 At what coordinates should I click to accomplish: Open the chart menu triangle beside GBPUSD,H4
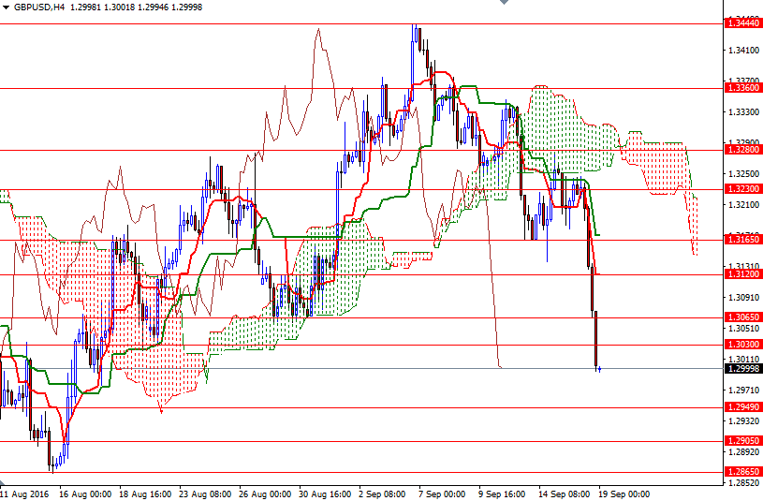[6, 7]
